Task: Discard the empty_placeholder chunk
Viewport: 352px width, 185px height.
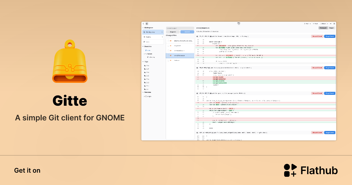Action: 317,68
